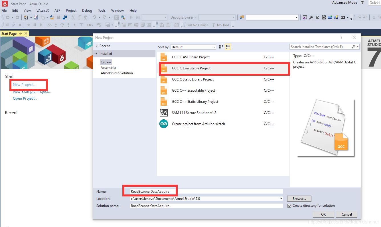Open the Debug menu

pos(87,11)
